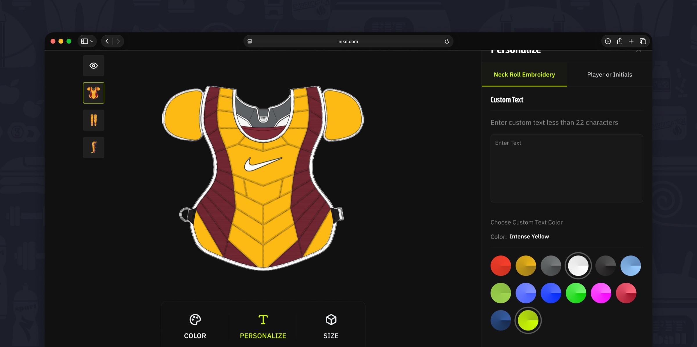Open the PERSONALIZE text option

263,326
